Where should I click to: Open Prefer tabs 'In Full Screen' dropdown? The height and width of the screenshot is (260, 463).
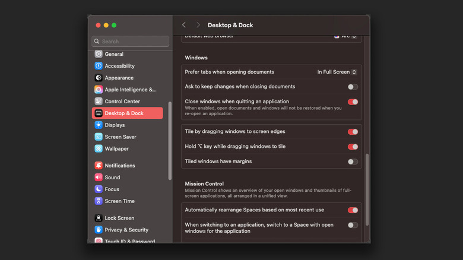click(337, 72)
